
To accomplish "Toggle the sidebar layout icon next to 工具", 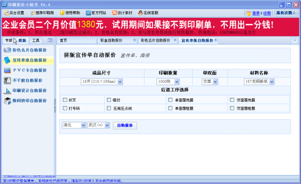I will (x=50, y=40).
